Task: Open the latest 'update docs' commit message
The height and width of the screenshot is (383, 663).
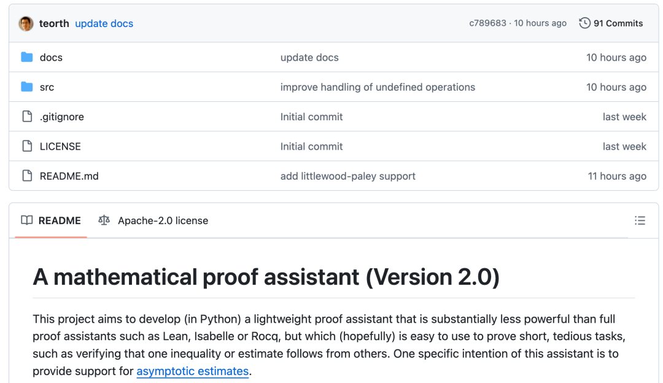Action: pos(104,23)
